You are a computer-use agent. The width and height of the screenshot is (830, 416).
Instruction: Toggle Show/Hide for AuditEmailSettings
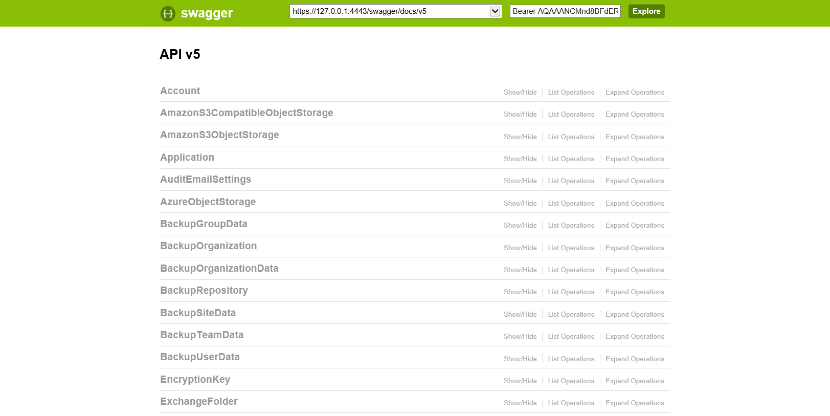(520, 181)
